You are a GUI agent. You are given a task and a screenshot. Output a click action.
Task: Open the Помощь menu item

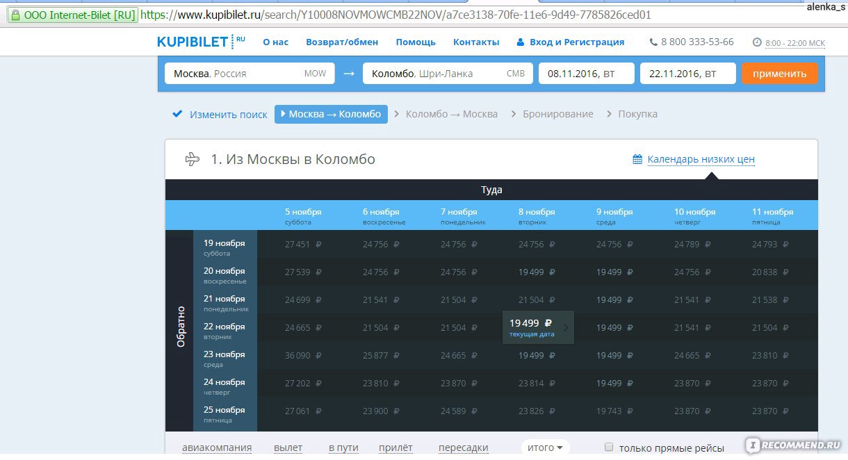point(416,42)
